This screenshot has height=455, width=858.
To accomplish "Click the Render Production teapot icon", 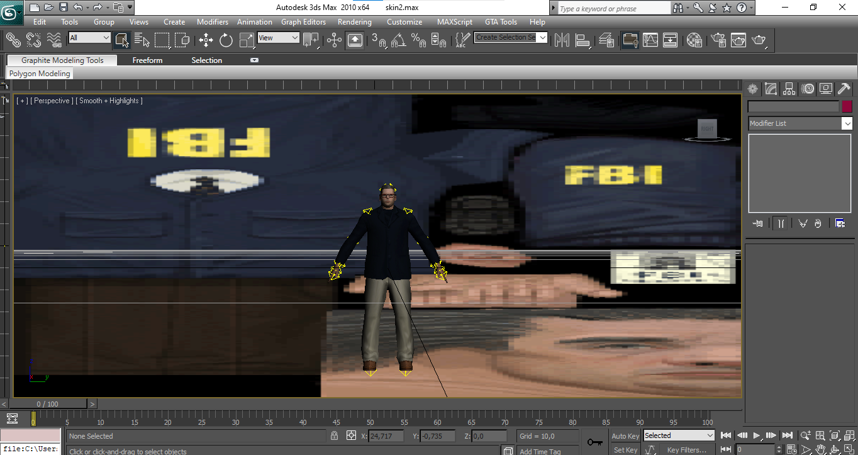I will [759, 40].
